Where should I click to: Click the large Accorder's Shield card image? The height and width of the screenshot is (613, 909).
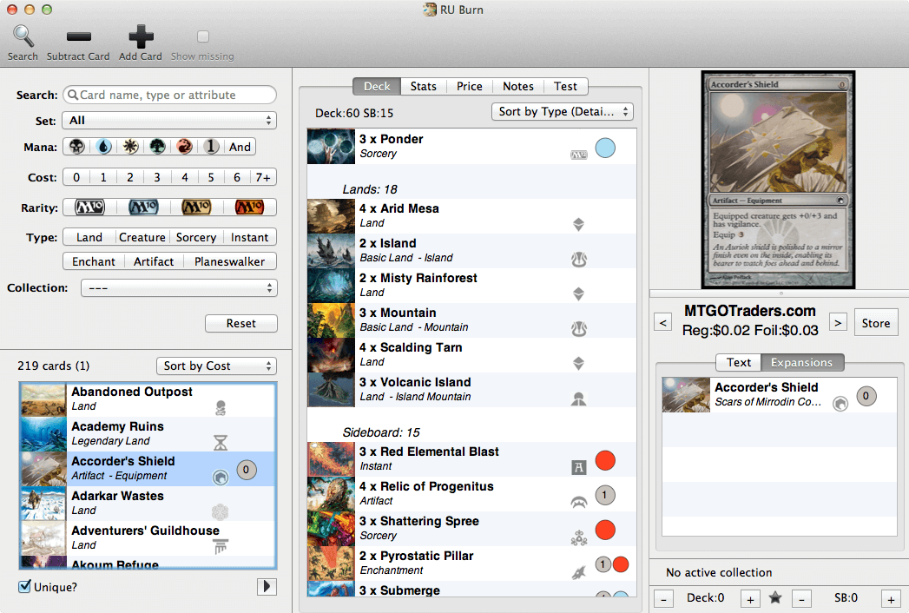778,180
